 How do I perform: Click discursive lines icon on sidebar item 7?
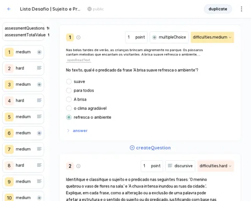(39, 149)
